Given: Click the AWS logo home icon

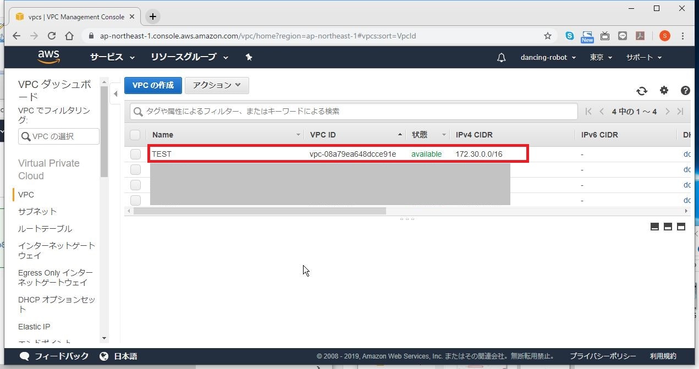Looking at the screenshot, I should [x=49, y=57].
